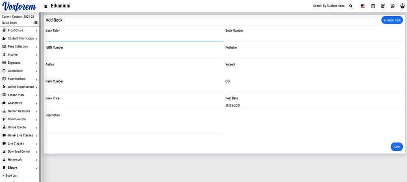Open the Quick Links grid icon
This screenshot has height=182, width=407.
point(36,23)
